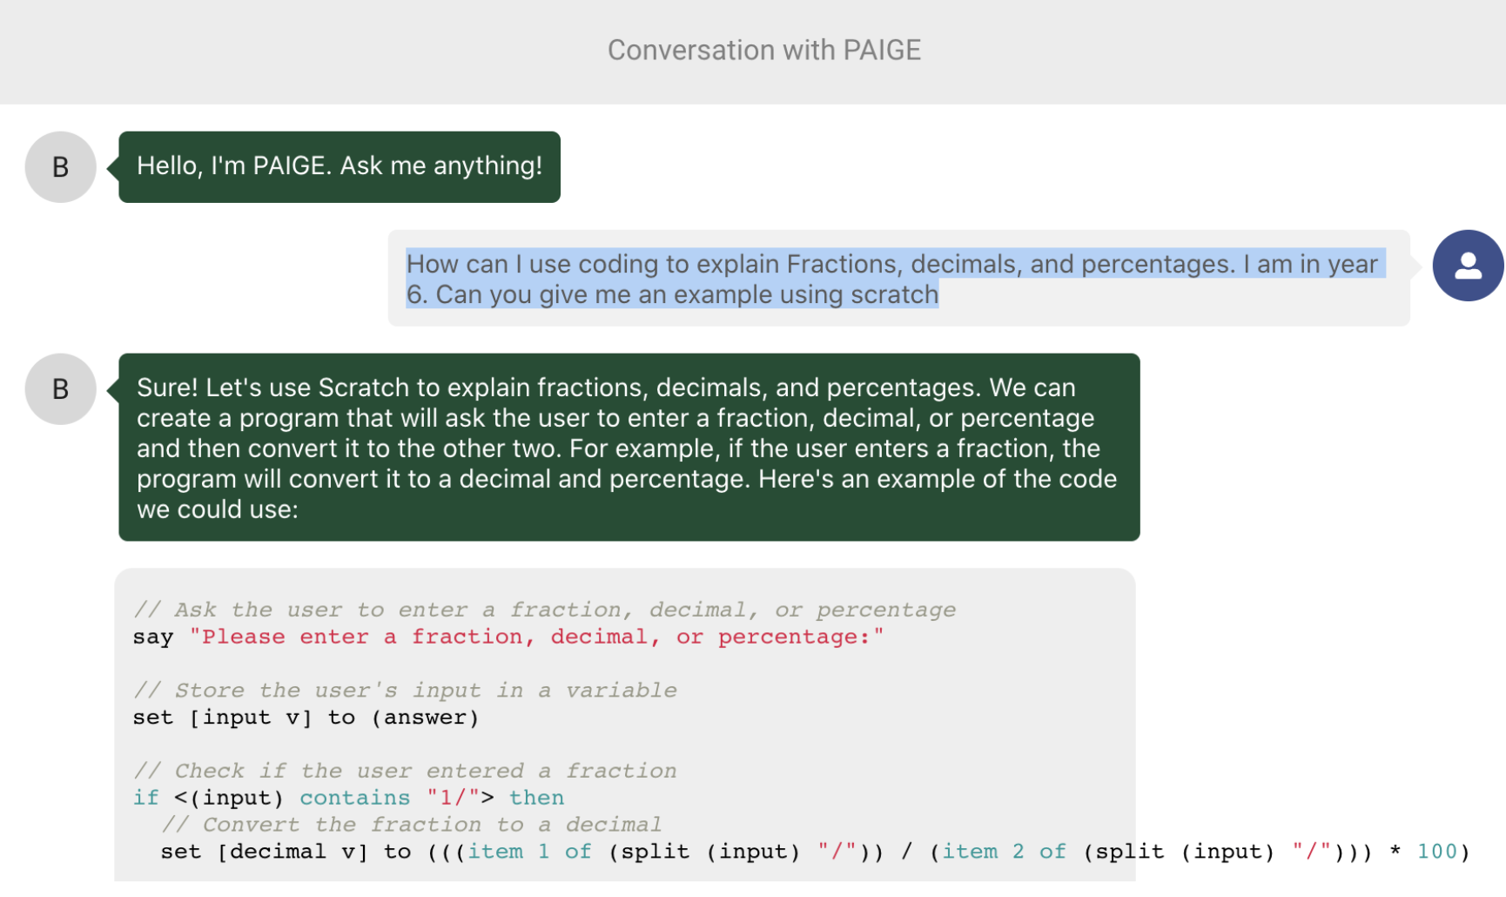Click the "// Store the user's input" comment
The height and width of the screenshot is (897, 1506).
[x=405, y=691]
